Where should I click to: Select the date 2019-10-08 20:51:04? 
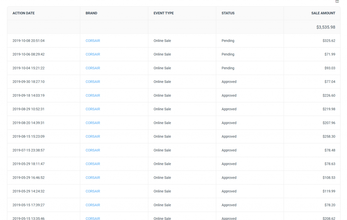[x=28, y=41]
